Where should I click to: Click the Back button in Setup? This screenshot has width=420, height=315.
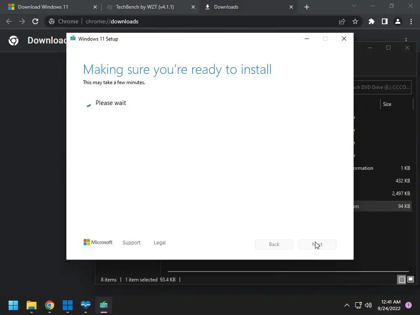[274, 244]
